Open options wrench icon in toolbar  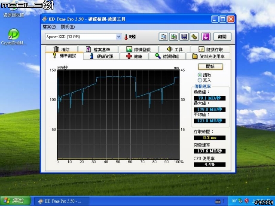194,37
